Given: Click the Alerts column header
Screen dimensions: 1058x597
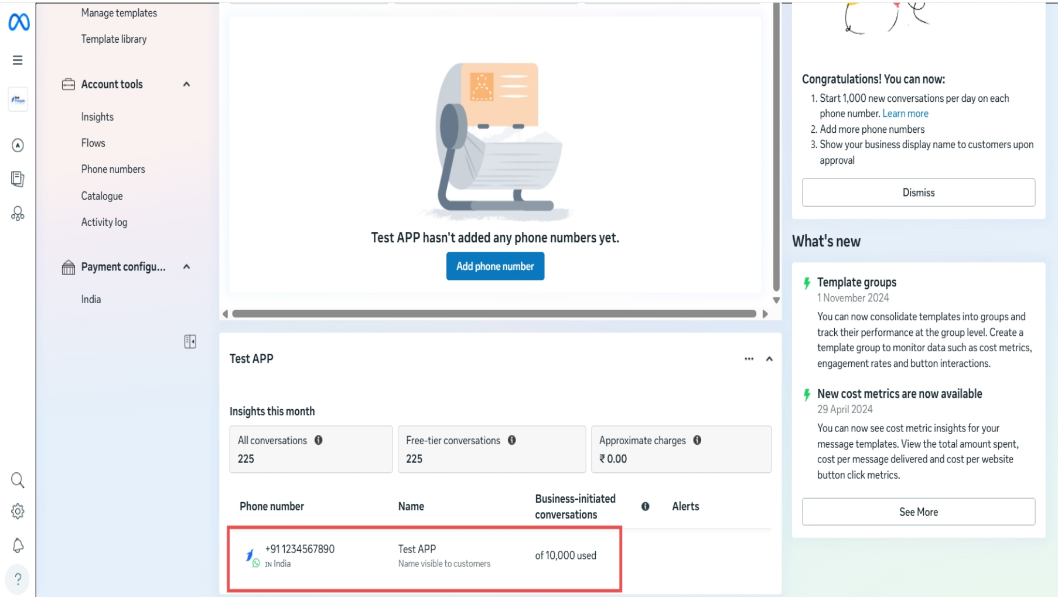Looking at the screenshot, I should coord(685,506).
